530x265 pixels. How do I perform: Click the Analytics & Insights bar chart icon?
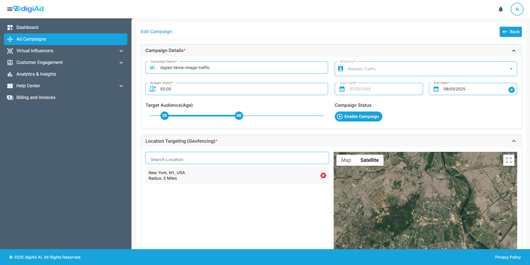coord(10,74)
